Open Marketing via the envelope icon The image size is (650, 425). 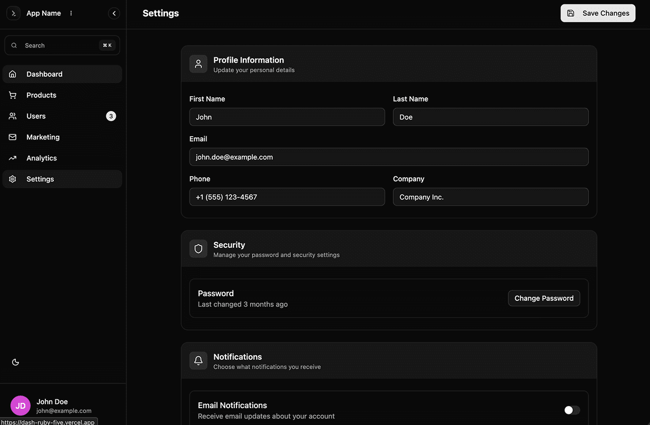12,137
